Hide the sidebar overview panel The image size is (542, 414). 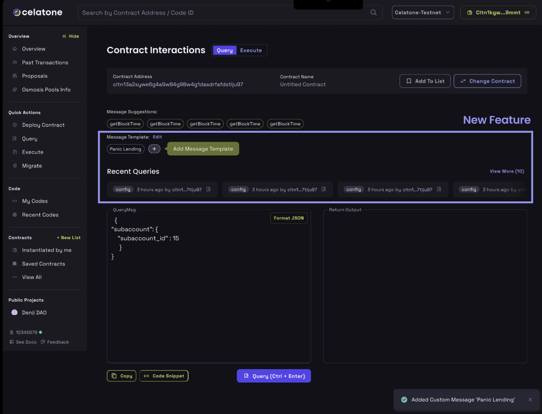[x=70, y=36]
